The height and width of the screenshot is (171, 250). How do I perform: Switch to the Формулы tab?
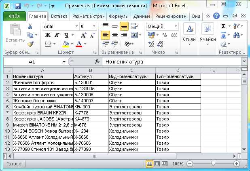point(119,17)
